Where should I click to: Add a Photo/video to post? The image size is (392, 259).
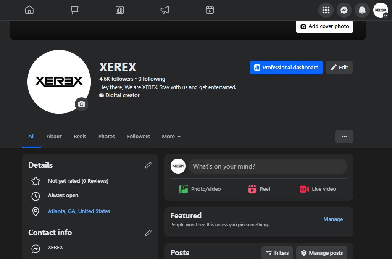[200, 189]
